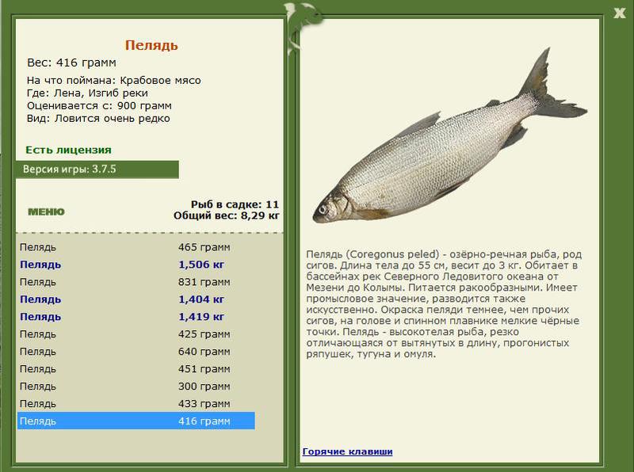Click the Coregonus peled description paragraph
The height and width of the screenshot is (472, 634).
tap(444, 304)
